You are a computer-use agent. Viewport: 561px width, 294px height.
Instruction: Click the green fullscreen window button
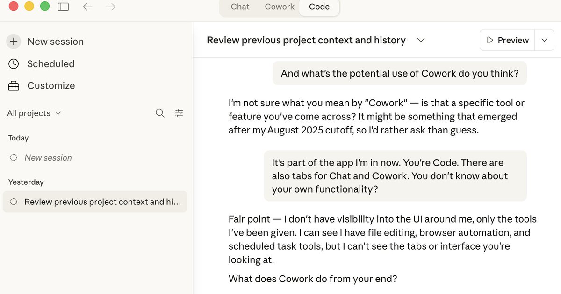coord(44,7)
